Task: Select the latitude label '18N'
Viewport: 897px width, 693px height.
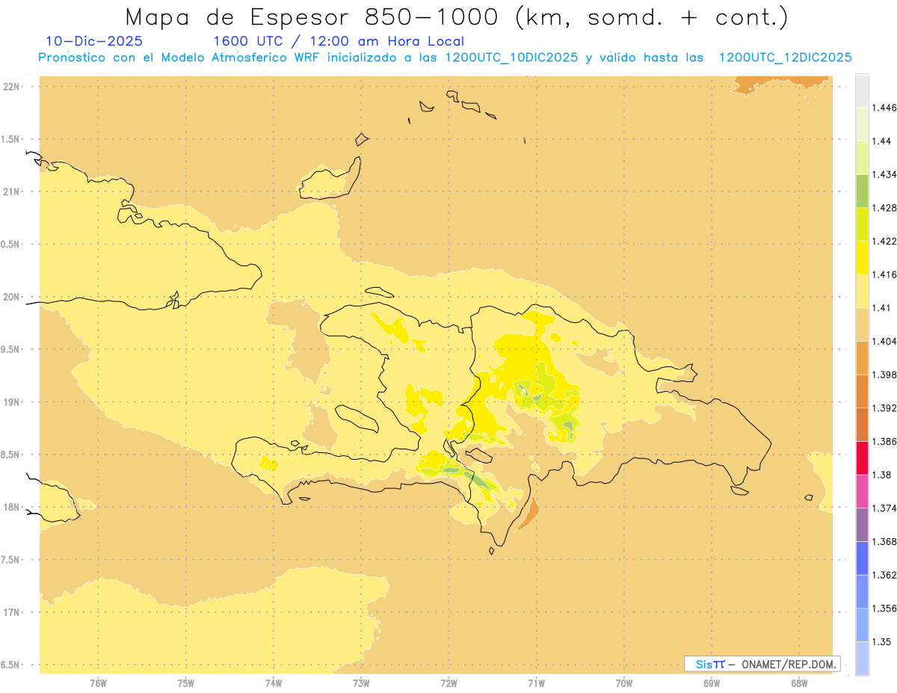Action: [x=11, y=508]
